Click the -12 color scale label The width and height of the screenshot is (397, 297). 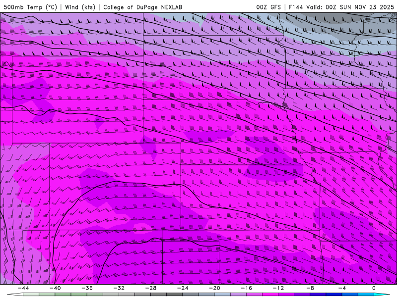click(278, 288)
